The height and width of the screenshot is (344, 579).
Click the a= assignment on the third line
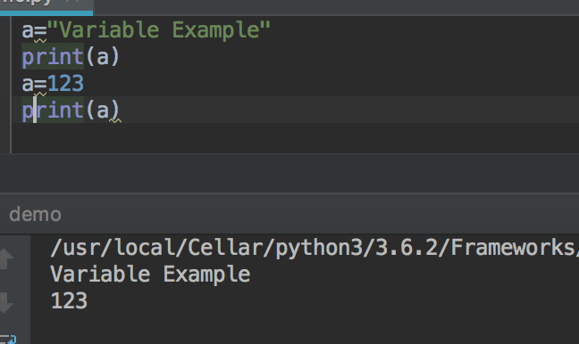click(x=34, y=85)
